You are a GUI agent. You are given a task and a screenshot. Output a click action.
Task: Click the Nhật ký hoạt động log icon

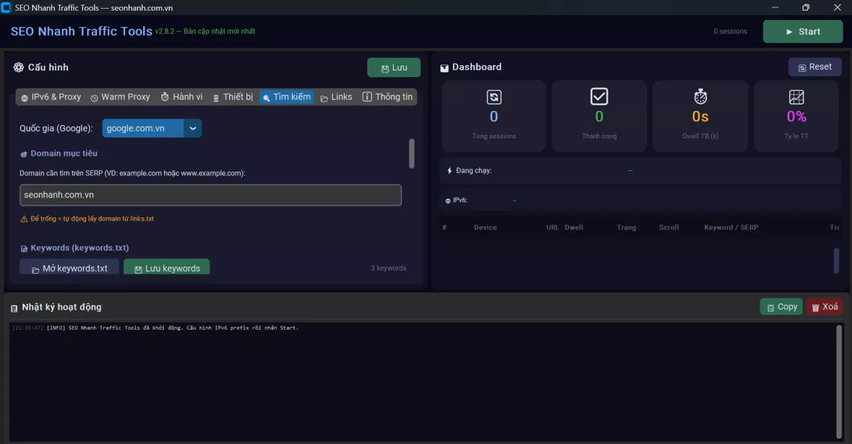14,308
